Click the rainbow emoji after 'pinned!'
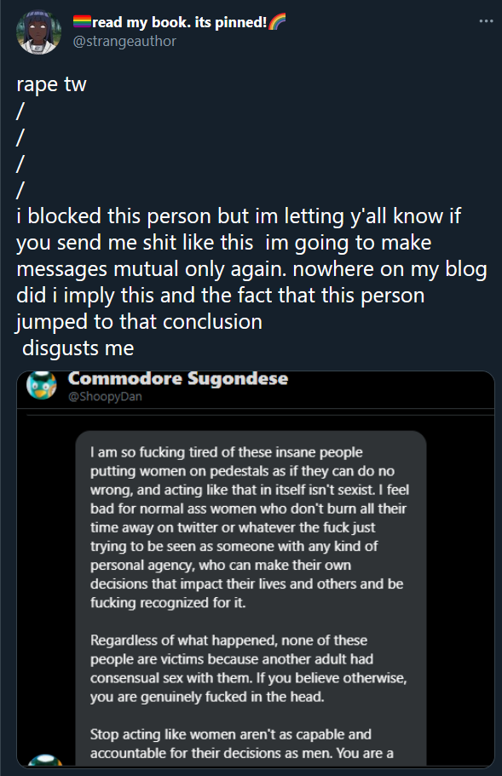 (277, 22)
